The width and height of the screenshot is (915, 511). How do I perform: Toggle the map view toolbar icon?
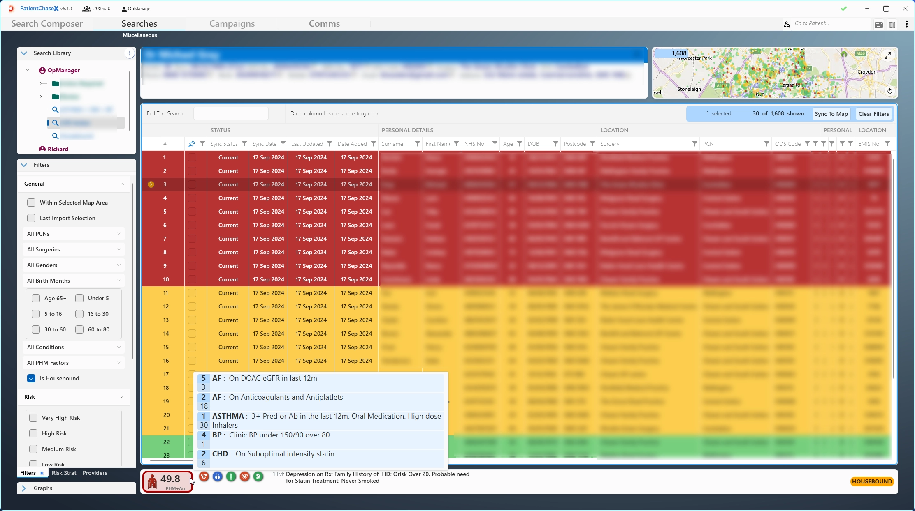(892, 25)
